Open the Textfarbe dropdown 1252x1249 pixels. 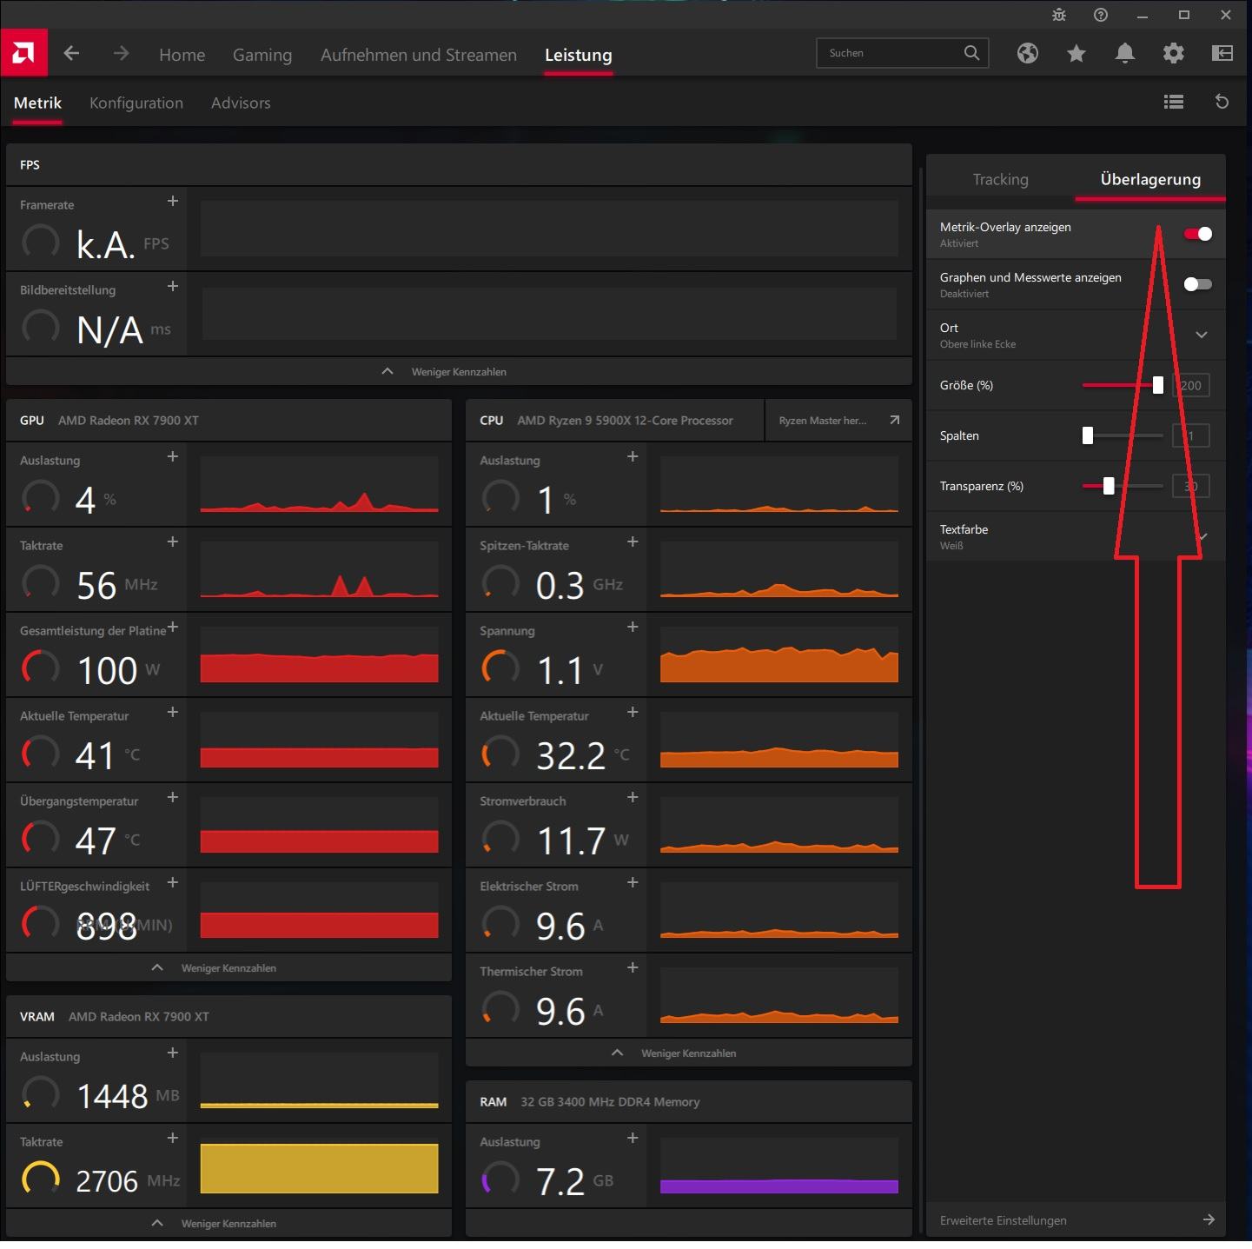1076,536
